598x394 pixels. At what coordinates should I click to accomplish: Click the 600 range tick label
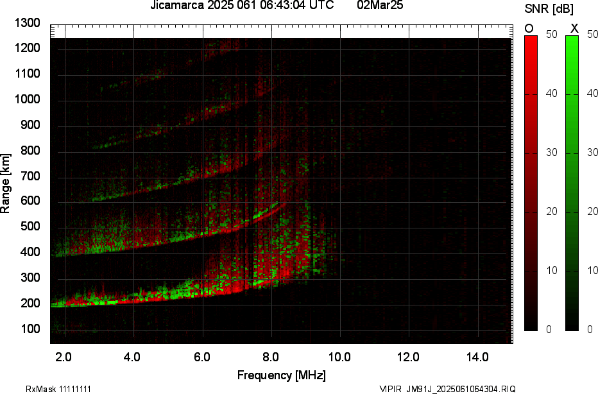click(30, 201)
